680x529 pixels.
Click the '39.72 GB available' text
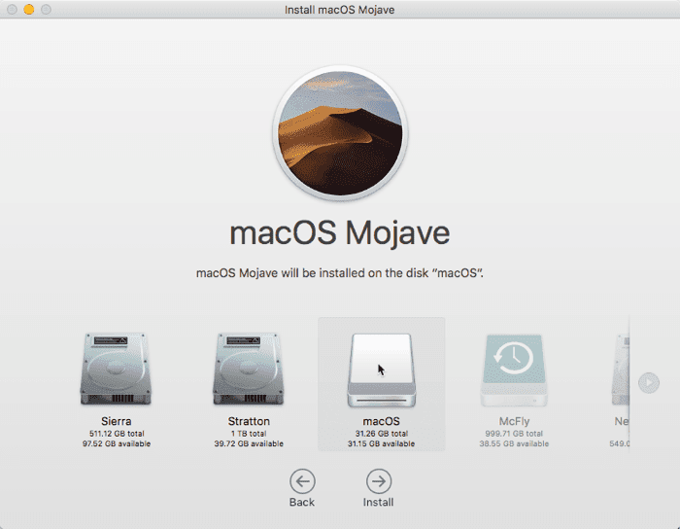tap(249, 443)
